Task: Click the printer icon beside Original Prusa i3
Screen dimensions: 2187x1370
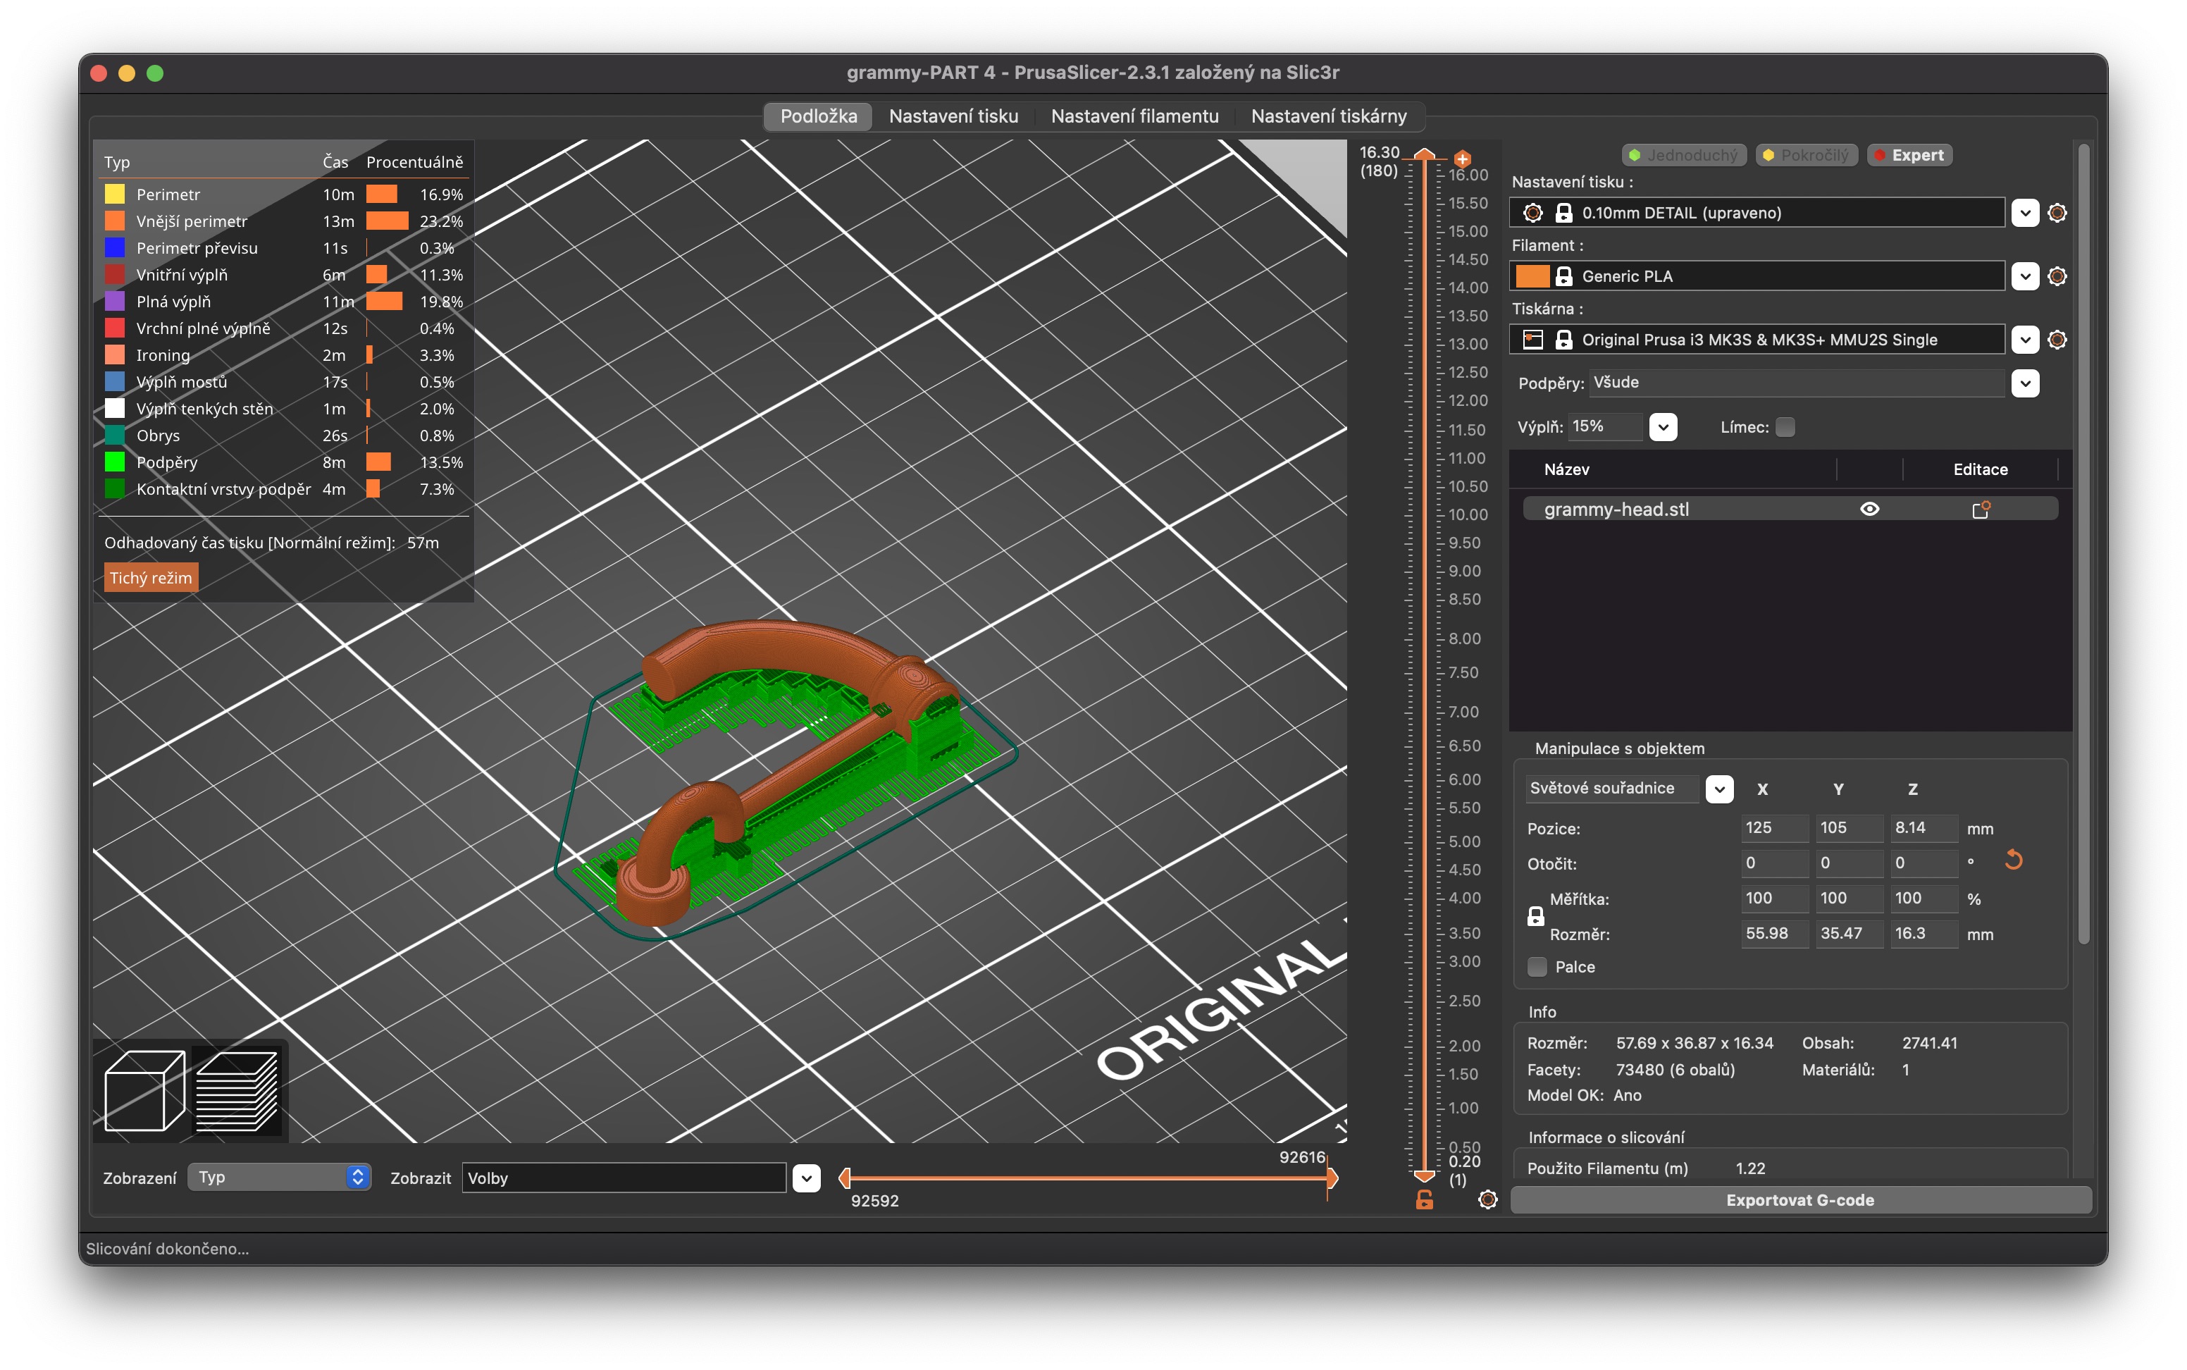Action: 1532,340
